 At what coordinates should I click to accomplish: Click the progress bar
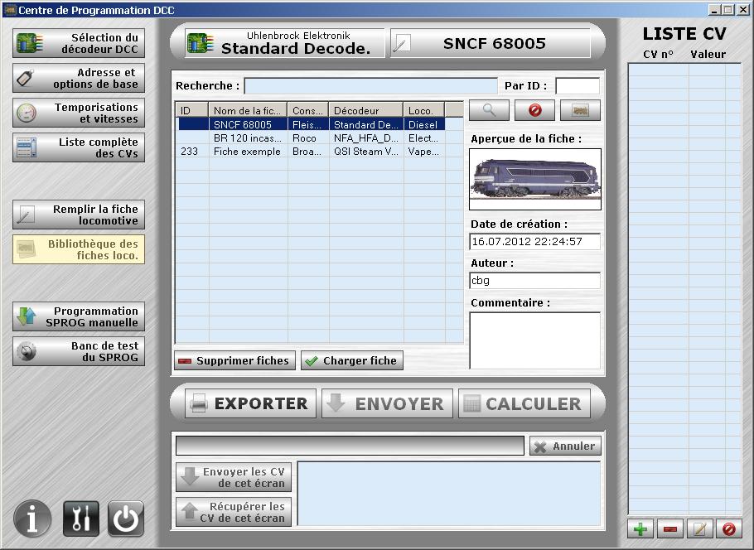(x=350, y=446)
